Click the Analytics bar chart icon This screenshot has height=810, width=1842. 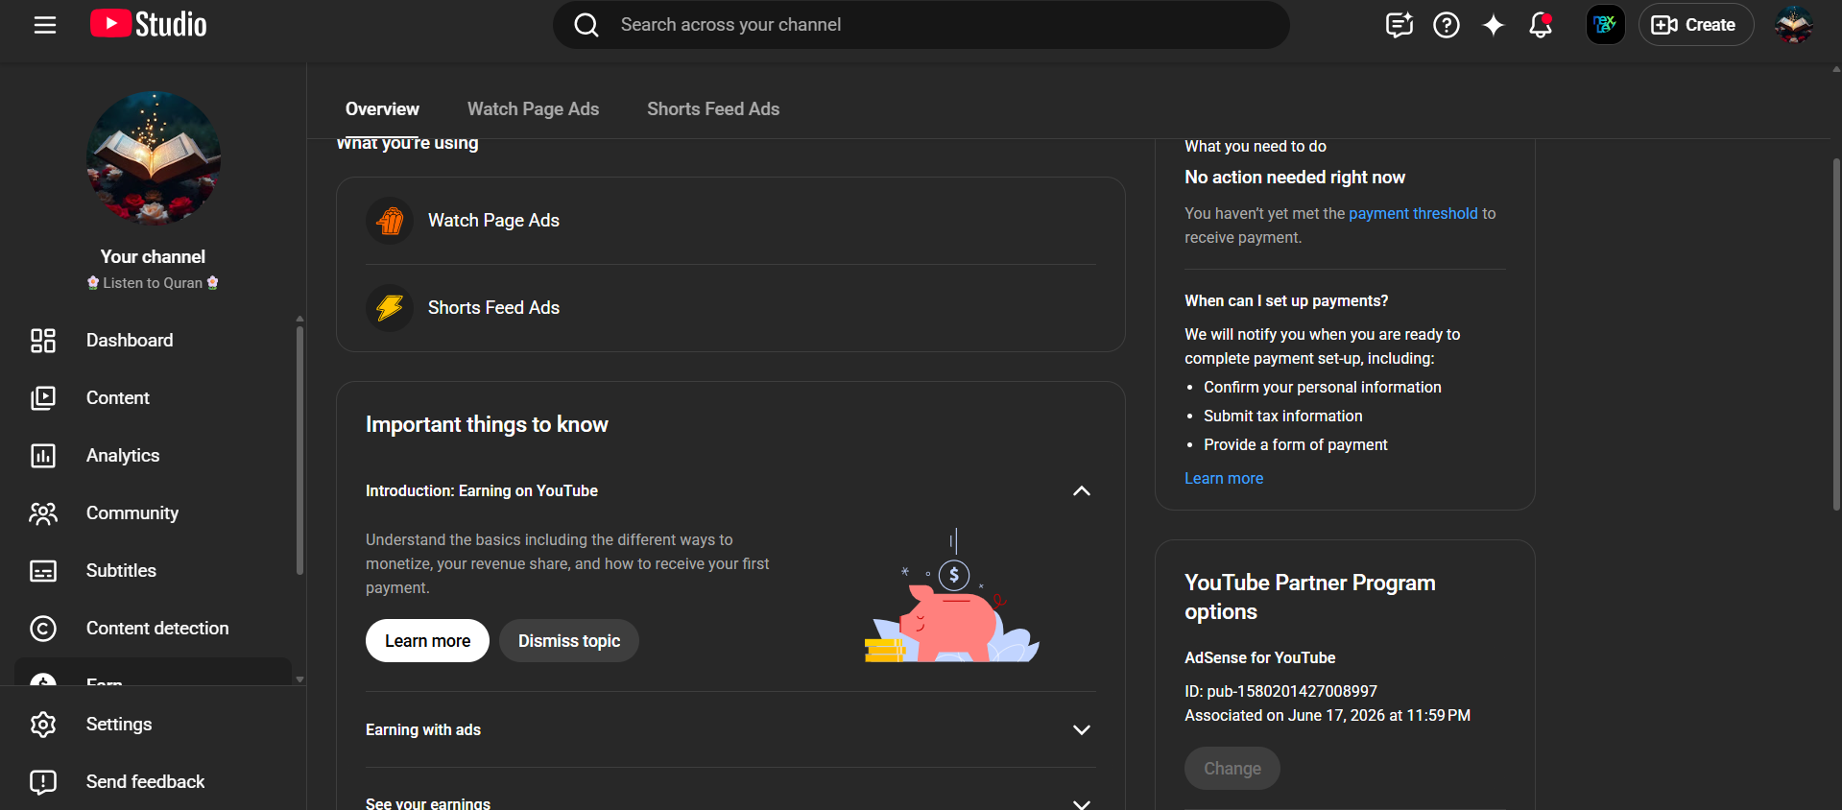(43, 456)
